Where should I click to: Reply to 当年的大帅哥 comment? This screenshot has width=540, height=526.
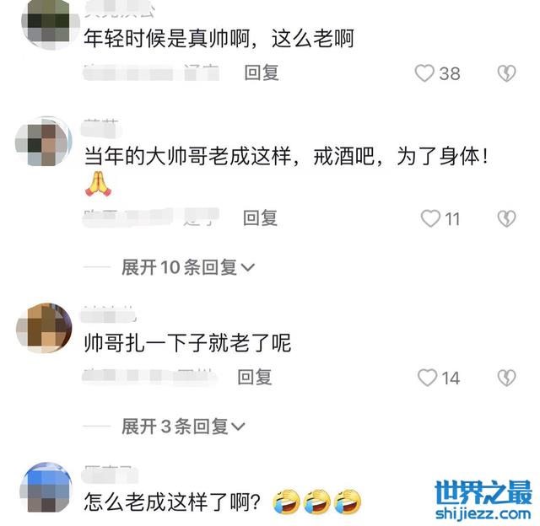260,218
